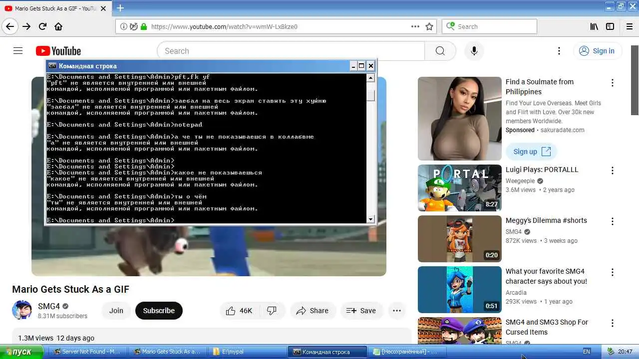639x359 pixels.
Task: Like the video with 46K likes
Action: point(239,311)
